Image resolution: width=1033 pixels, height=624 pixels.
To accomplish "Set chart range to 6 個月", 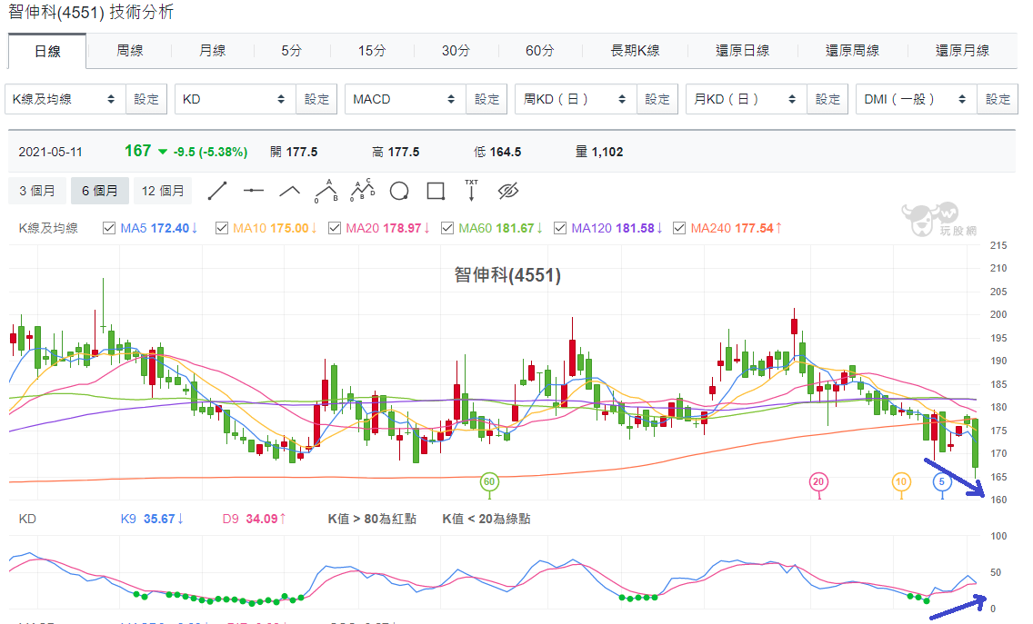I will click(99, 191).
